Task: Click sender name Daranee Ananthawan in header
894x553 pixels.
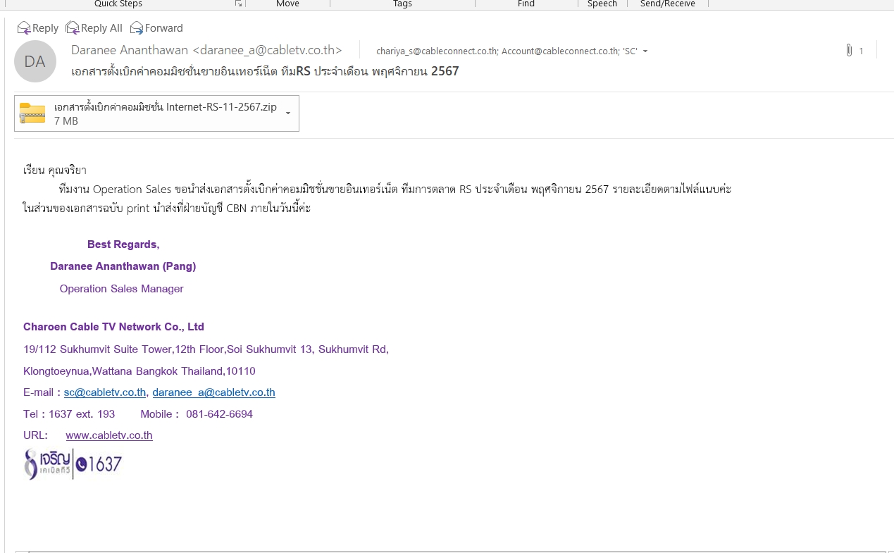Action: coord(130,50)
